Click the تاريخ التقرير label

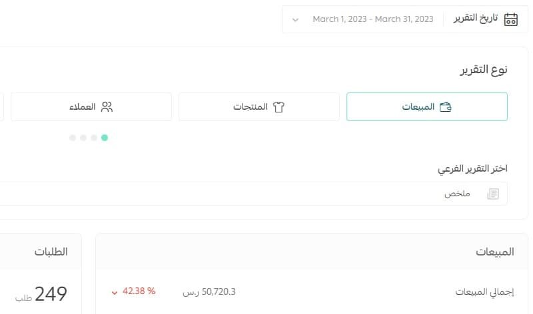(476, 18)
